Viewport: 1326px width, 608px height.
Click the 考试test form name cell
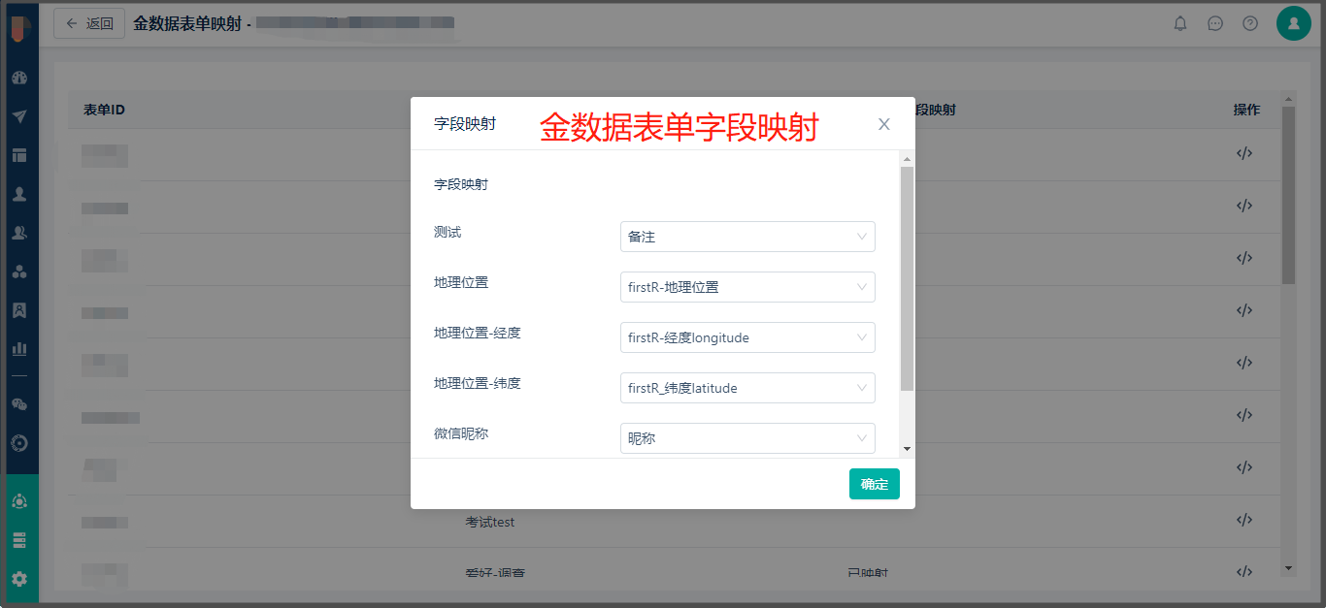(x=490, y=522)
